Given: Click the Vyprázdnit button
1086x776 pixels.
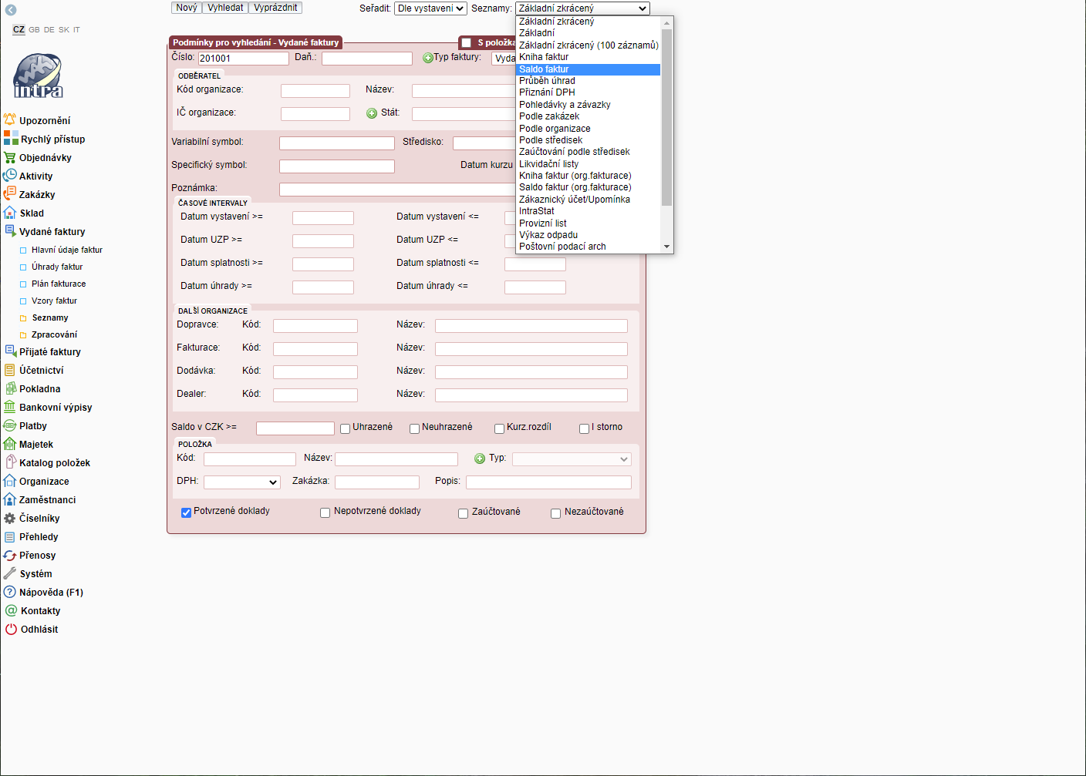Looking at the screenshot, I should click(x=275, y=8).
